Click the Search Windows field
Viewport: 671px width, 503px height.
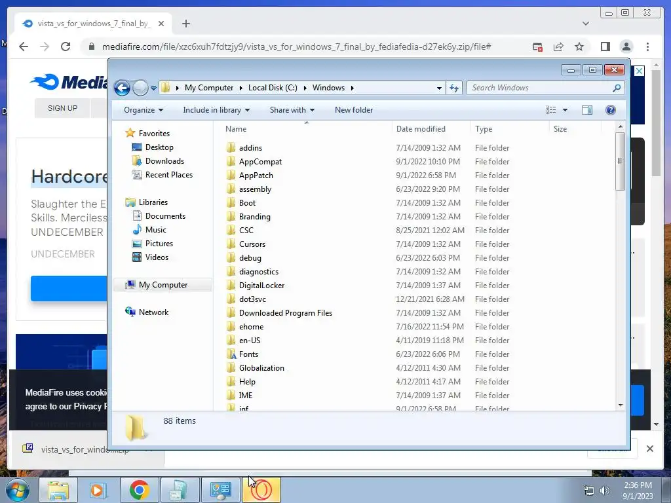pos(541,88)
